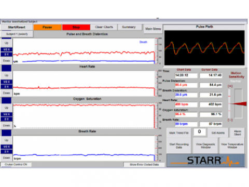Set 2 X scale on Oxygen Saturation chart
Viewport: 249px width, 187px height.
[7, 119]
